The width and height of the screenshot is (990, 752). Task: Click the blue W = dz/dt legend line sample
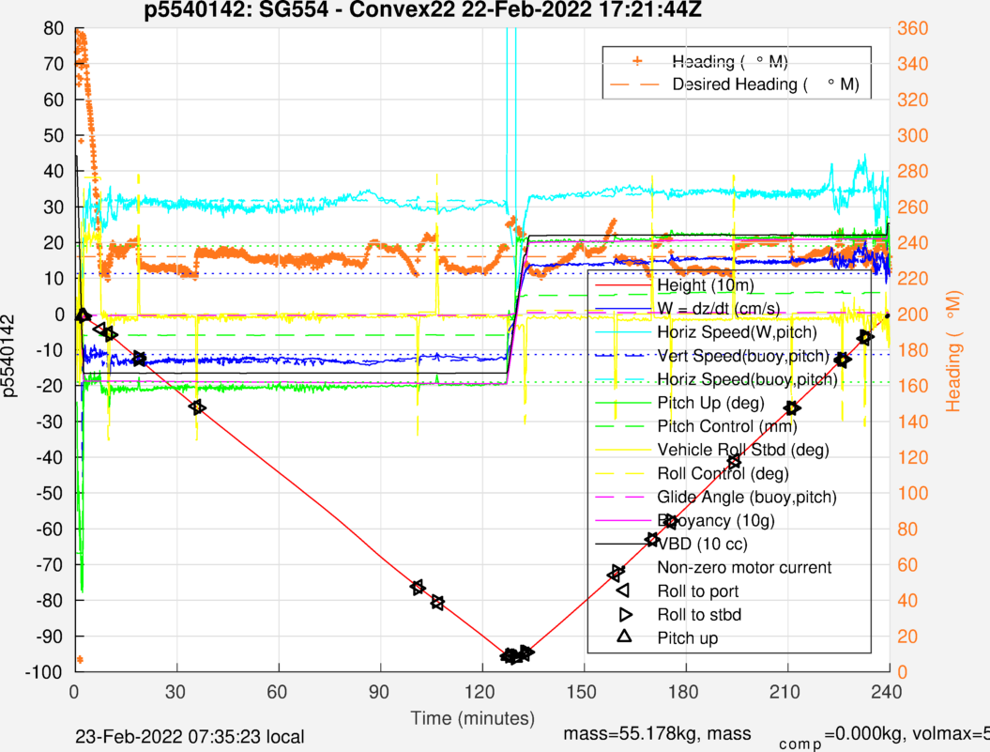(620, 309)
